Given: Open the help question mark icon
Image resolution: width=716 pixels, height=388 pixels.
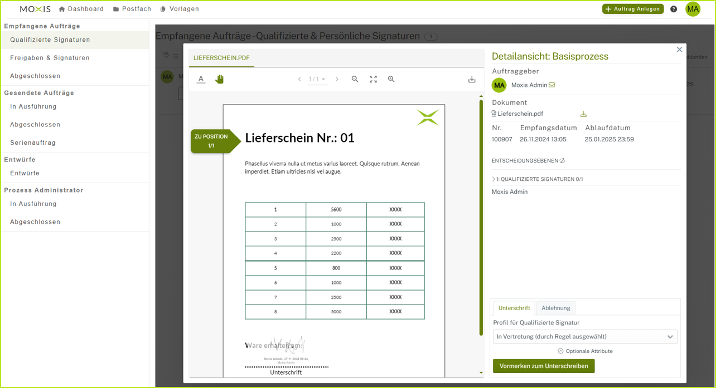Looking at the screenshot, I should point(674,9).
